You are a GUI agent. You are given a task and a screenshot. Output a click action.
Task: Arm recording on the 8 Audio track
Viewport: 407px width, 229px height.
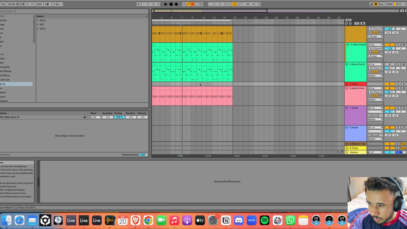tap(403, 127)
